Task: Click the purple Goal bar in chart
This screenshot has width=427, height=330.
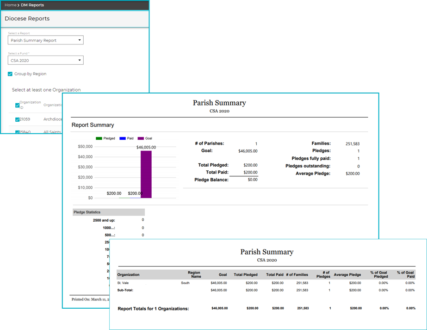Action: click(146, 174)
